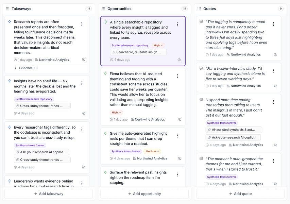Click drag handle icon of Quotes column
The height and width of the screenshot is (204, 290).
point(199,9)
